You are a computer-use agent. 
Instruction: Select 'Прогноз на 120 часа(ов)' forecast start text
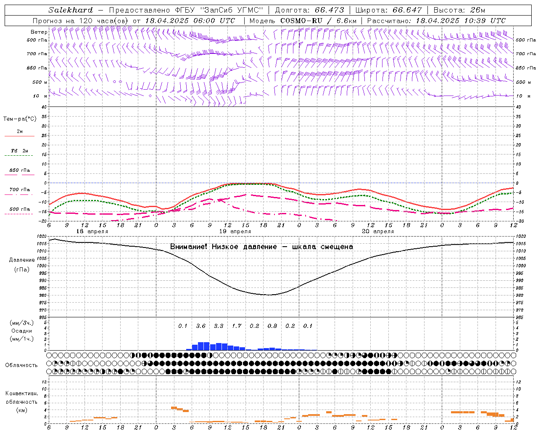pyautogui.click(x=82, y=21)
